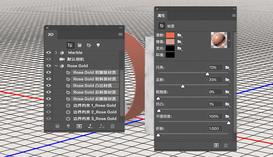Screen dimensions: 273x157
Task: Hide the Marble object with its eye icon
Action: (49, 52)
